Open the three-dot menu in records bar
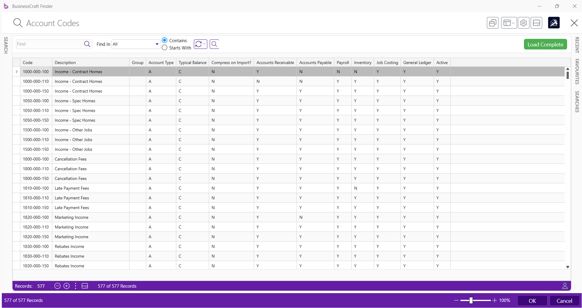Image resolution: width=582 pixels, height=308 pixels. pos(76,286)
